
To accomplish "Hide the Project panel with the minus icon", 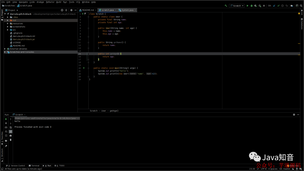I will click(75, 10).
